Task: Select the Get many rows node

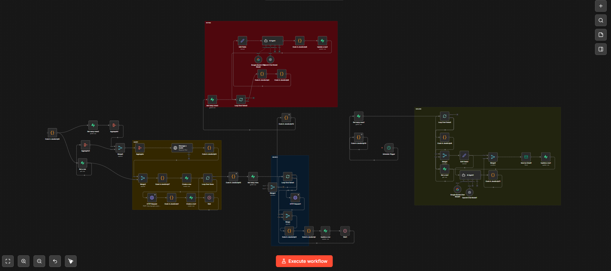Action: point(253,176)
